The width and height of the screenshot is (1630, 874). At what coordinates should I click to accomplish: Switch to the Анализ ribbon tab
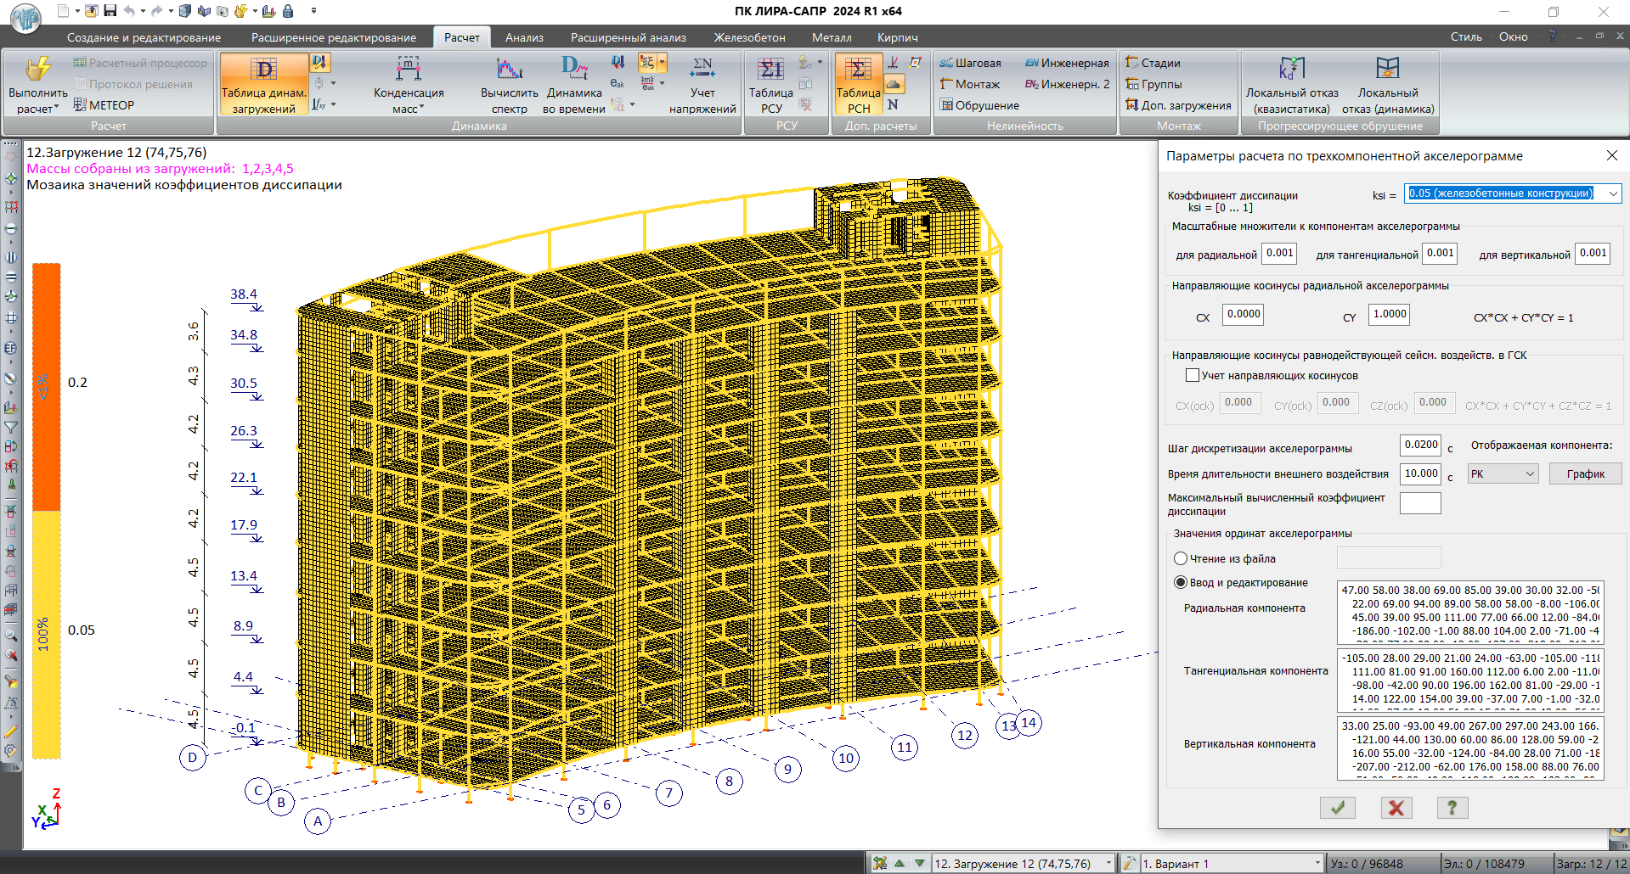click(524, 37)
